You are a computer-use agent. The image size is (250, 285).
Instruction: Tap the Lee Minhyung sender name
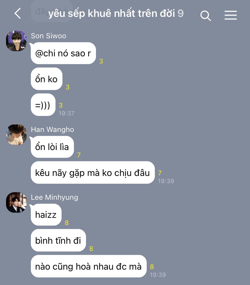(x=54, y=197)
